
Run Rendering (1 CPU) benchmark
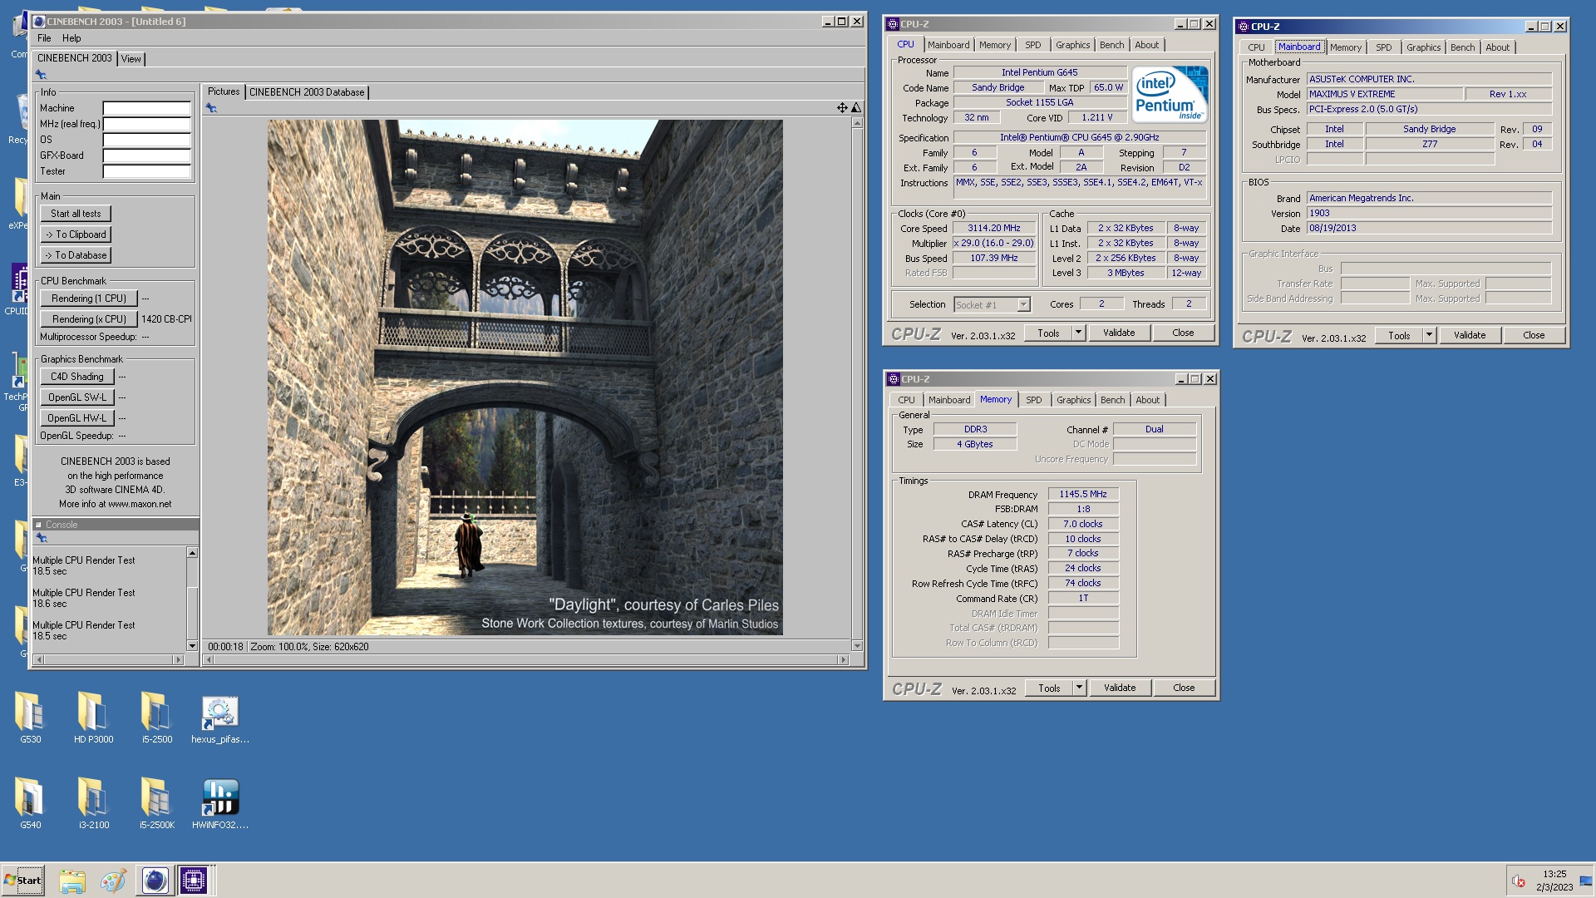coord(89,299)
